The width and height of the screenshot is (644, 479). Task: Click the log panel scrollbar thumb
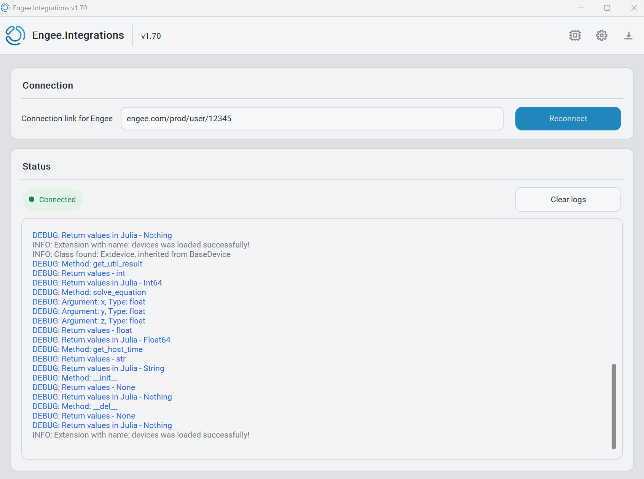[614, 406]
